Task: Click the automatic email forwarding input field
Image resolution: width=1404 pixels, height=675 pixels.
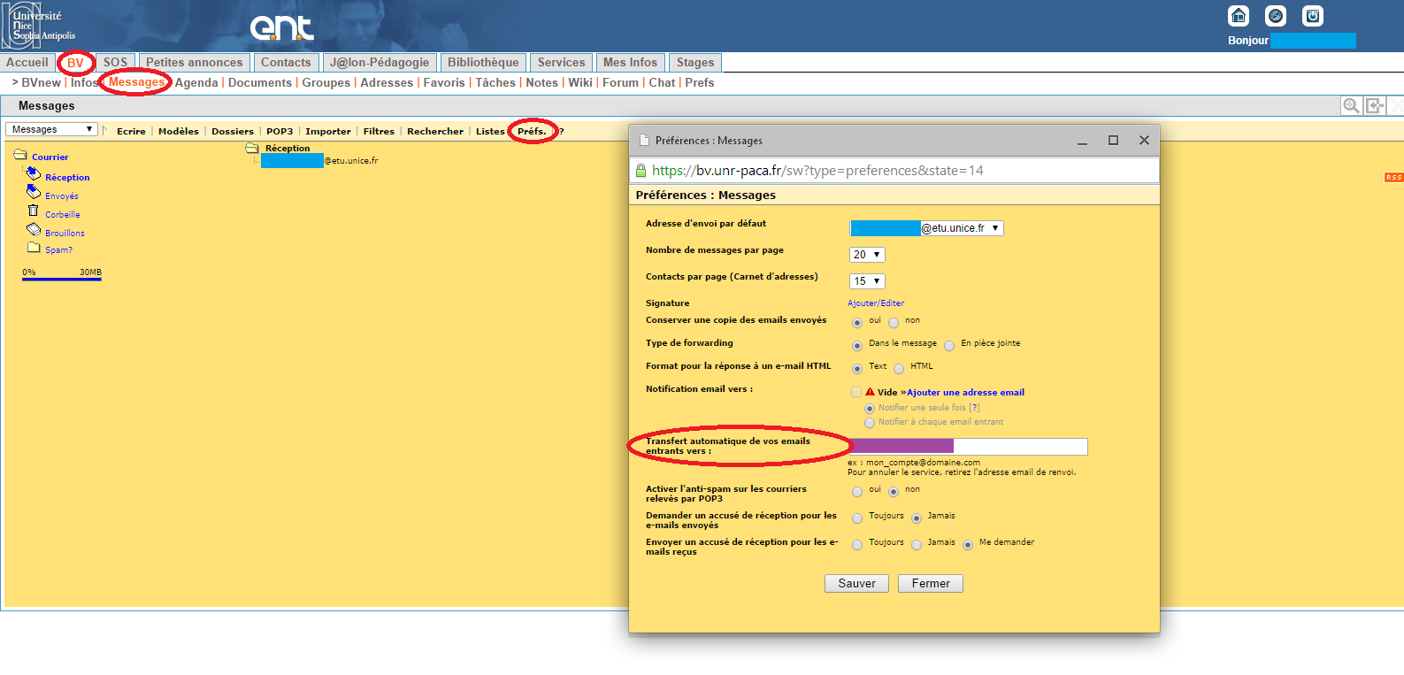Action: (968, 447)
